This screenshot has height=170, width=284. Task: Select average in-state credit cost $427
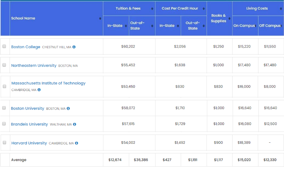pyautogui.click(x=167, y=160)
